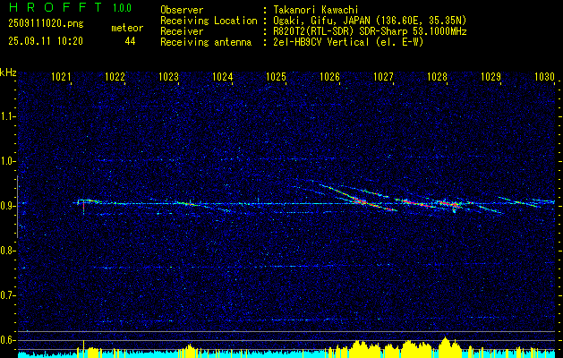Click the HROFFT program title text
Screen dimensions: 563x358
tap(55, 7)
